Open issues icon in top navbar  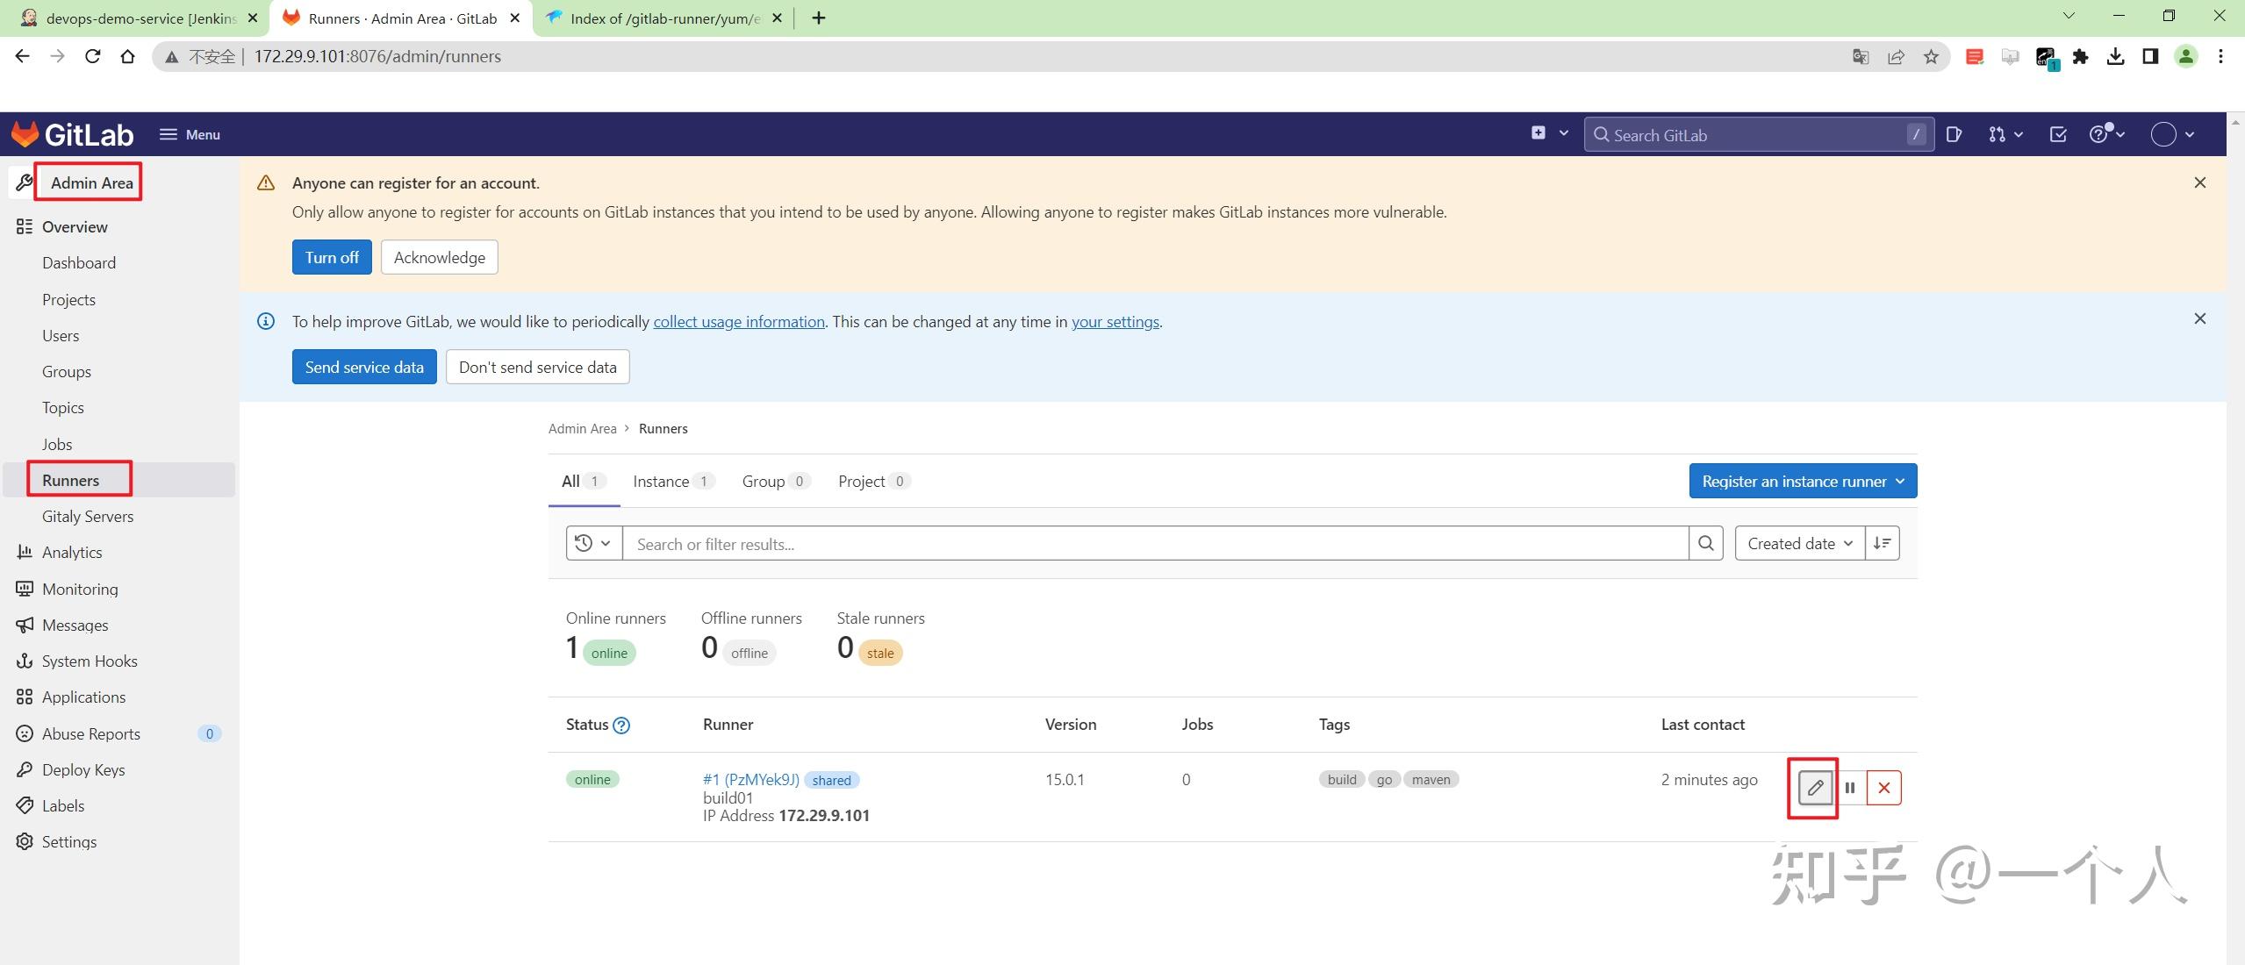click(1954, 134)
